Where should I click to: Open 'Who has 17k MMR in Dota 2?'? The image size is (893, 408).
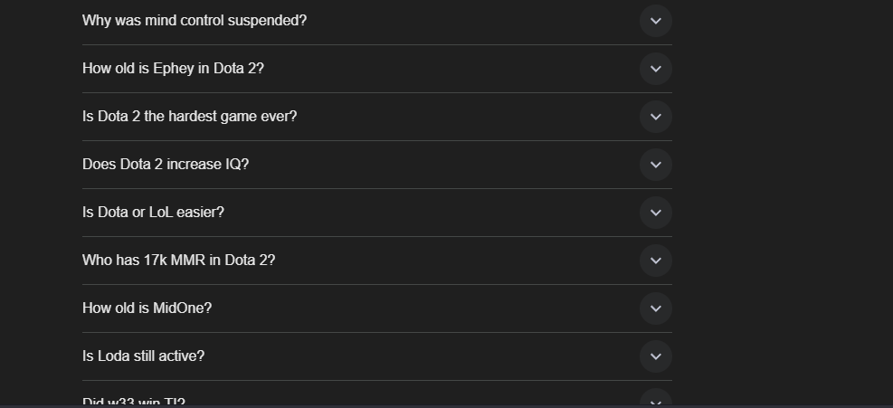tap(179, 260)
